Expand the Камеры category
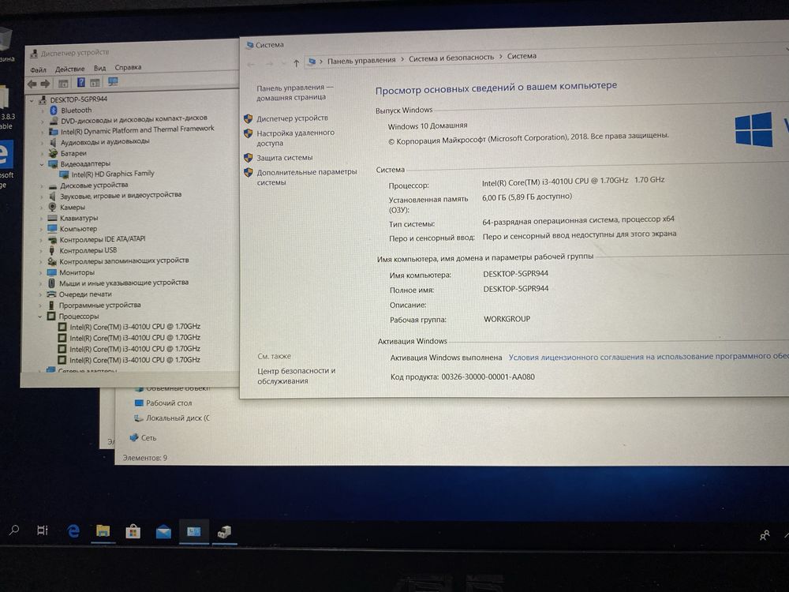Image resolution: width=789 pixels, height=592 pixels. pyautogui.click(x=42, y=208)
